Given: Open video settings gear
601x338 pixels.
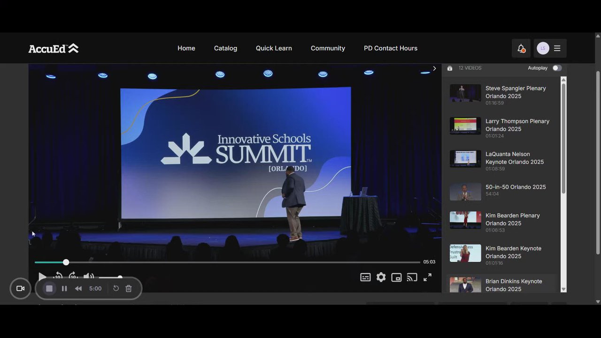Looking at the screenshot, I should click(381, 277).
